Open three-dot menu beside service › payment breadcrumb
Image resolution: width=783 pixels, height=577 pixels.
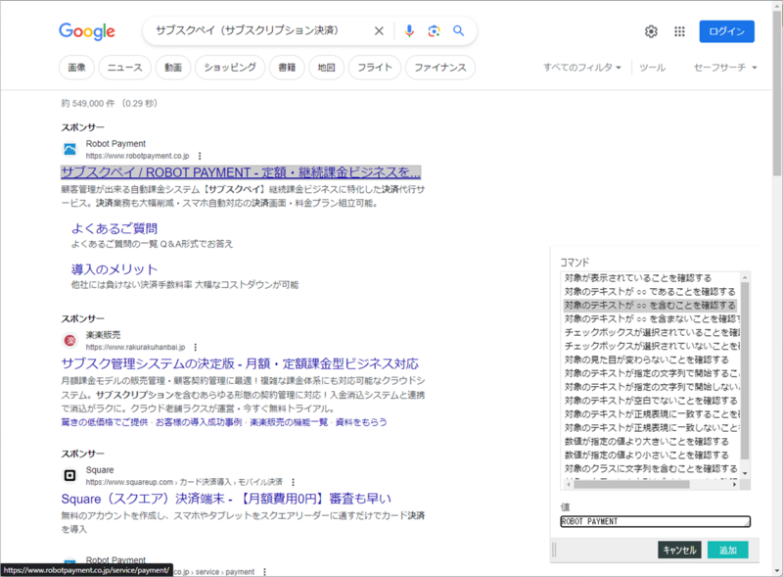(x=264, y=571)
